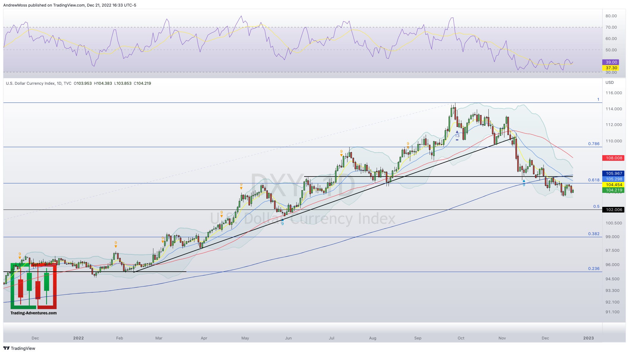Screen dimensions: 629x354
Task: Click the TradingView logo at bottom left
Action: click(19, 348)
